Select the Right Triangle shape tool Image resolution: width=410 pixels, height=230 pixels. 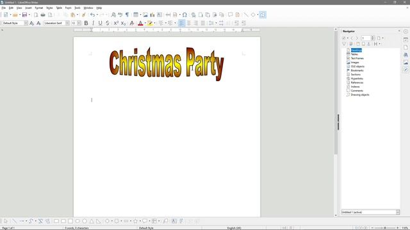[x=99, y=221]
